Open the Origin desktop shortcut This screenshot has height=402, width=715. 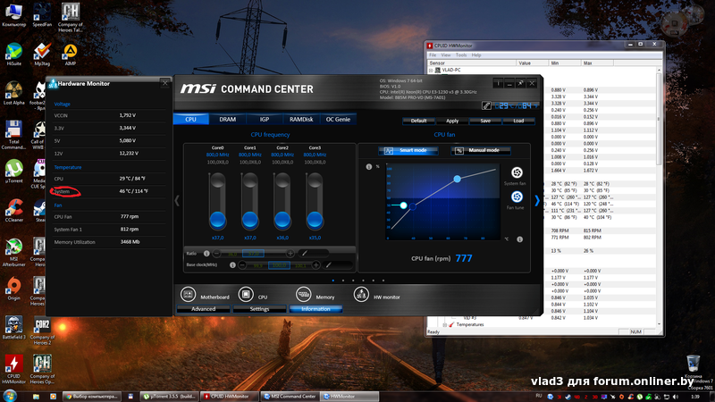14,289
